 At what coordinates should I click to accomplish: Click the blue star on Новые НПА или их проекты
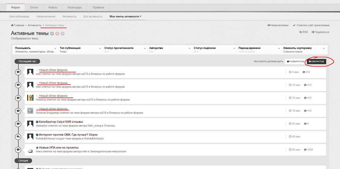tap(37, 148)
